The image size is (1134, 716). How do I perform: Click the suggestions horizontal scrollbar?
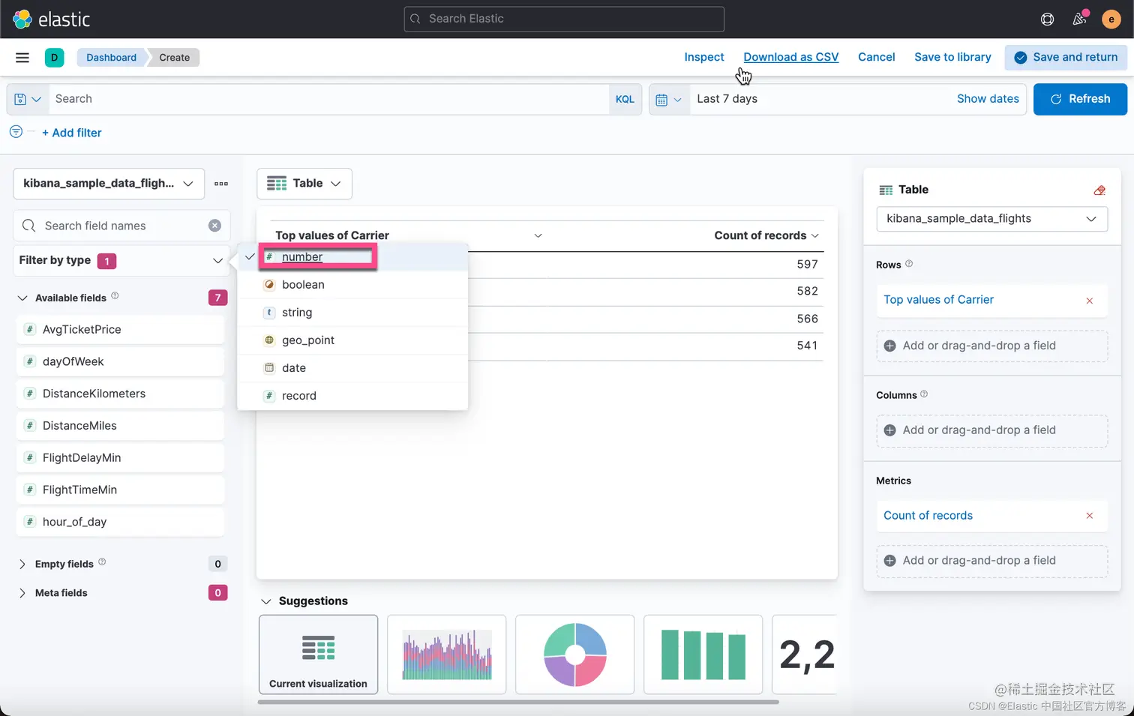(x=518, y=703)
